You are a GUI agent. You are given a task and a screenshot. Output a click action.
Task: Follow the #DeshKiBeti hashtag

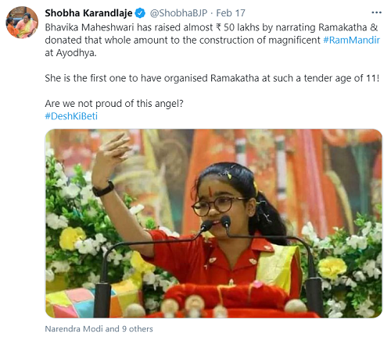click(71, 116)
